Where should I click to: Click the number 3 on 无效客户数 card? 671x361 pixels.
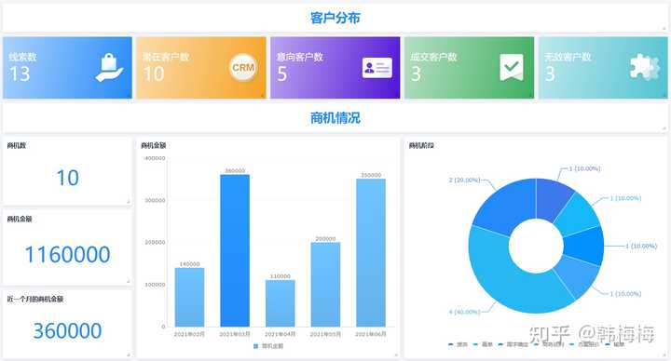click(x=550, y=74)
